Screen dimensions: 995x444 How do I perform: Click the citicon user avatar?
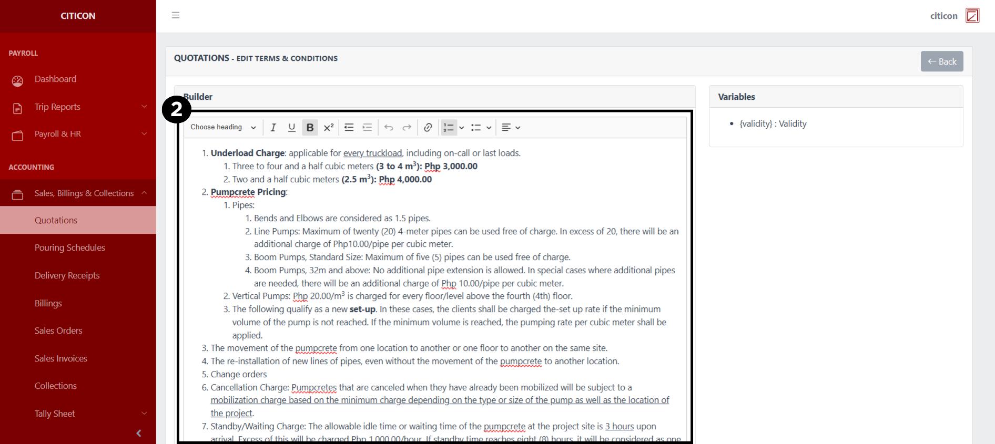click(x=972, y=16)
